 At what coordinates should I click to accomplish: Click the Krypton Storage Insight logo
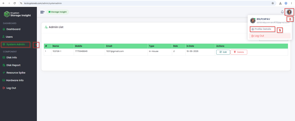(x=18, y=14)
